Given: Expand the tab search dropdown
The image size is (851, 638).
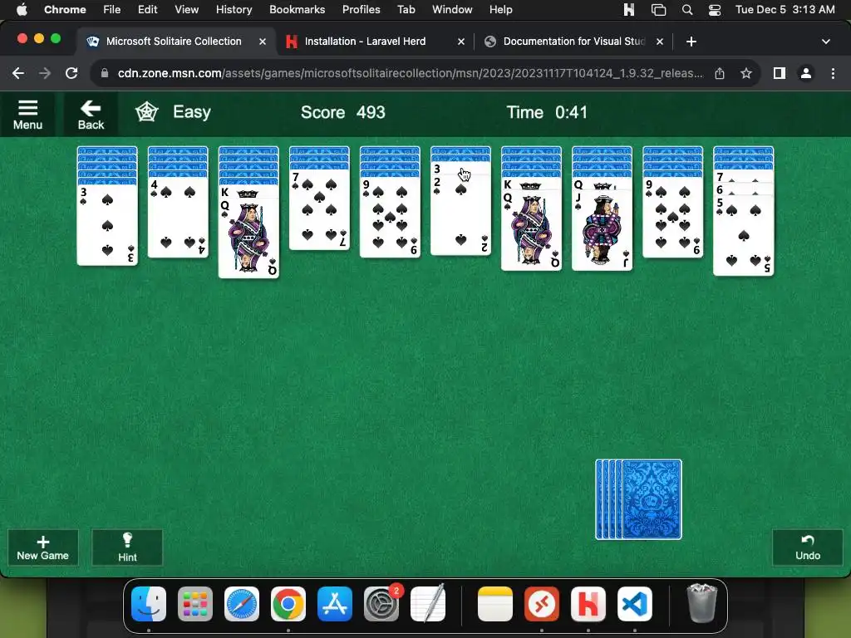Looking at the screenshot, I should pyautogui.click(x=825, y=42).
